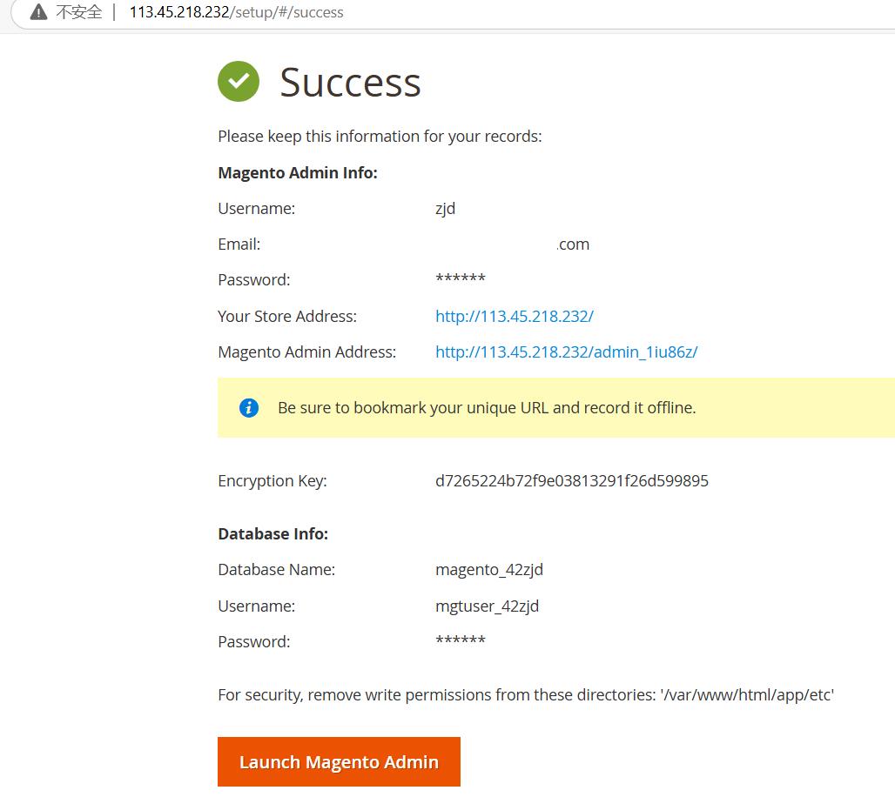Click the email value ending in .com

[x=573, y=244]
